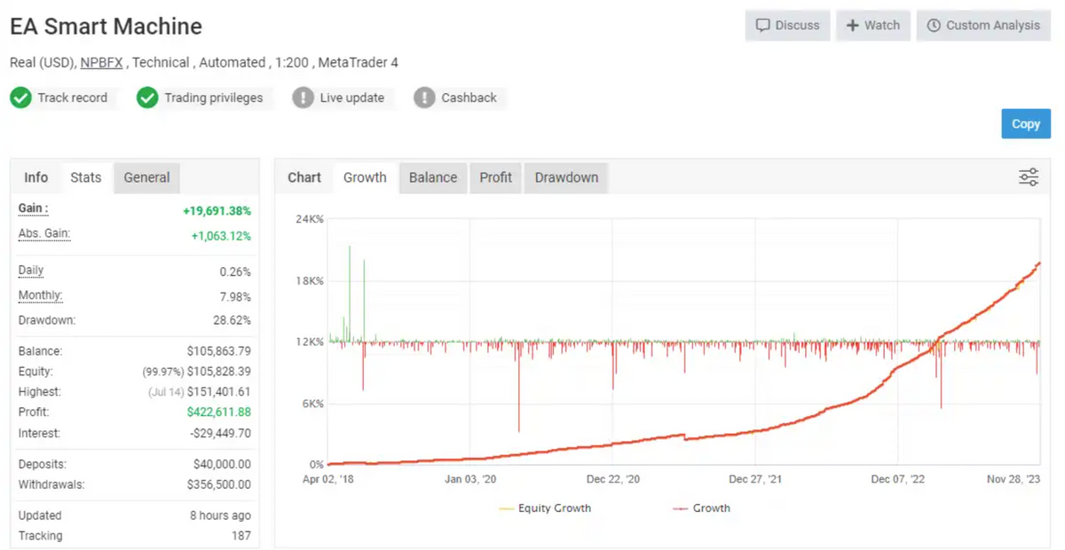Click the tall green spike on chart

[x=350, y=284]
